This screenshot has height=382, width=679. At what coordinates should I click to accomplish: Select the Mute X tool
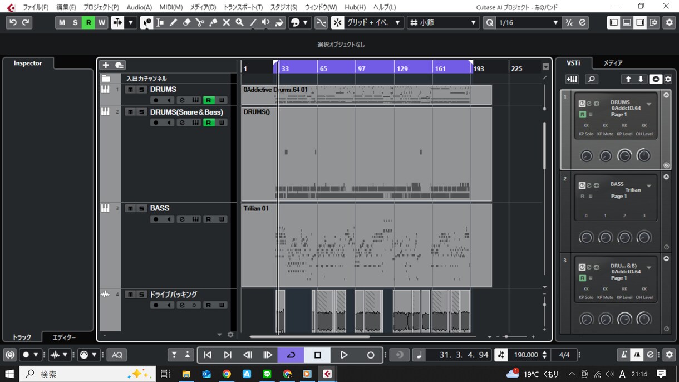(x=227, y=22)
